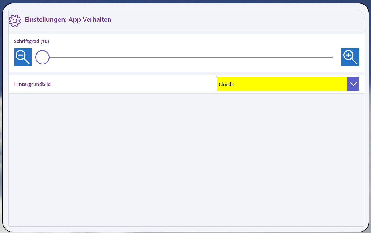Image resolution: width=371 pixels, height=233 pixels.
Task: Click empty space between Hintergrundbild label and dropdown
Action: (x=134, y=84)
